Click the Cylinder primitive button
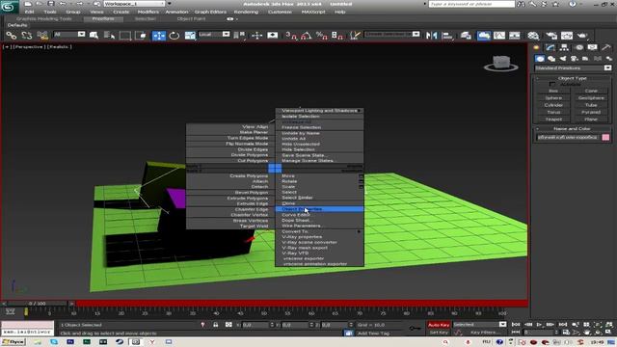617x347 pixels. tap(553, 105)
